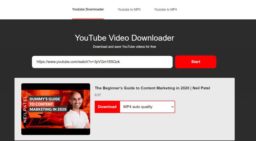Open the MP4 auto quality dropdown
The height and width of the screenshot is (141, 256).
tap(147, 107)
